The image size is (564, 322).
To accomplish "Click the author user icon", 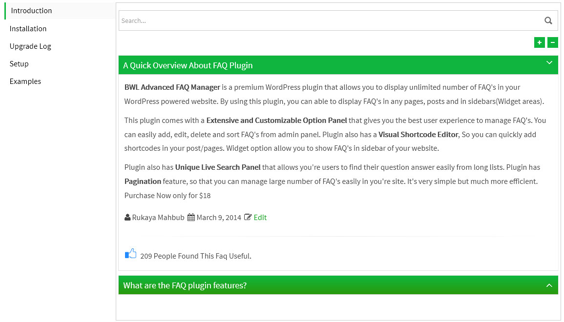I will click(127, 218).
